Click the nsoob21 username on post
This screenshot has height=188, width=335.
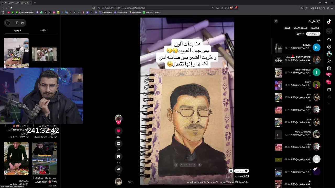tap(243, 177)
